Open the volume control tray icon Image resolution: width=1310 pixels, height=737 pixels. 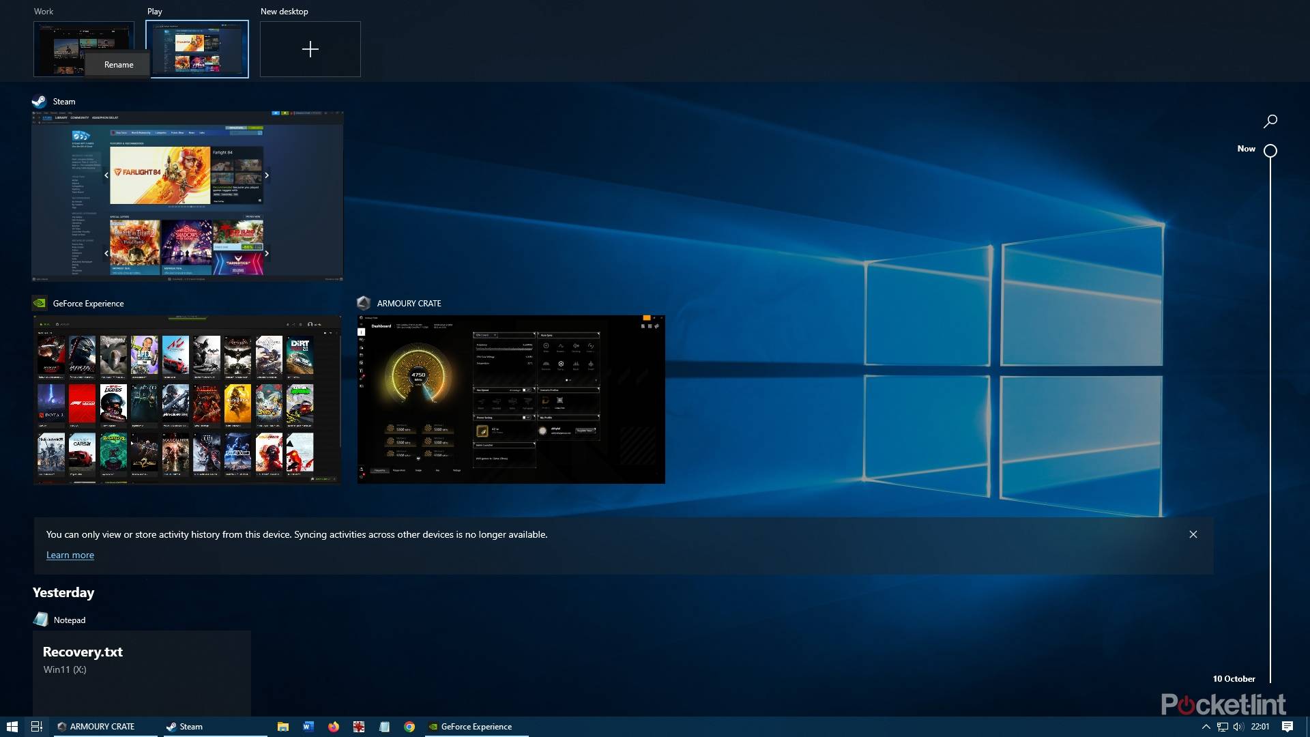pyautogui.click(x=1238, y=726)
